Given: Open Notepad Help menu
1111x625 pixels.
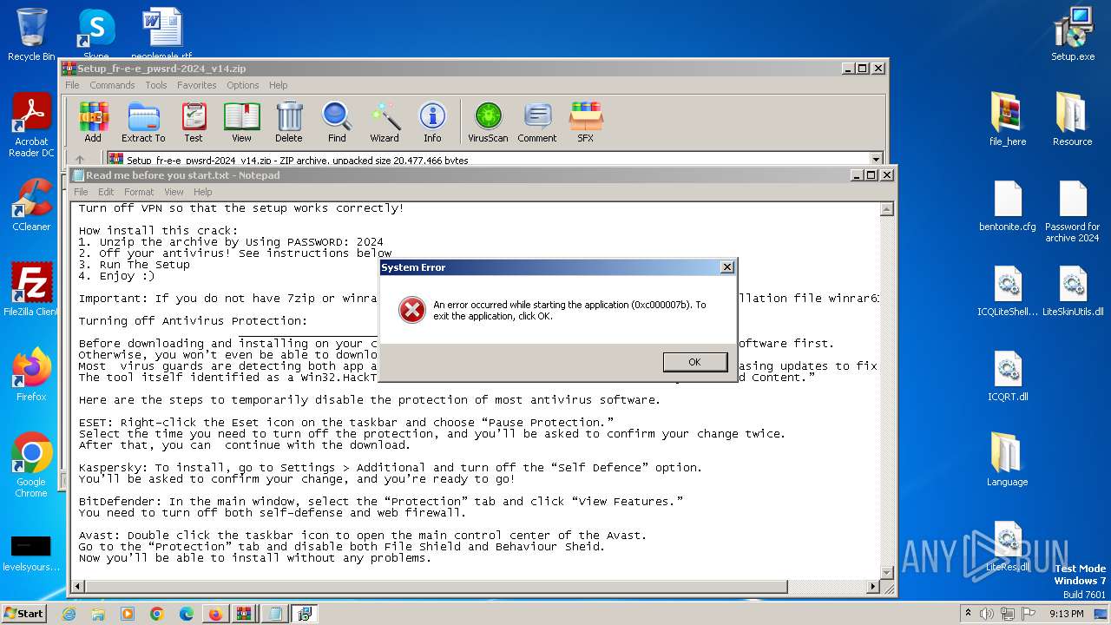Looking at the screenshot, I should click(x=202, y=192).
